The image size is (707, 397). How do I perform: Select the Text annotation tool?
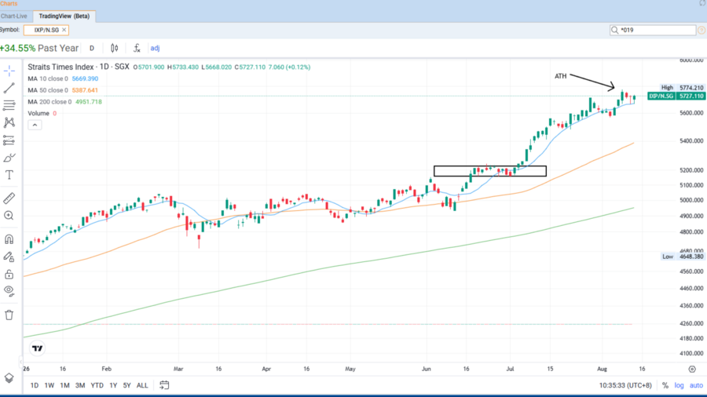tap(9, 175)
